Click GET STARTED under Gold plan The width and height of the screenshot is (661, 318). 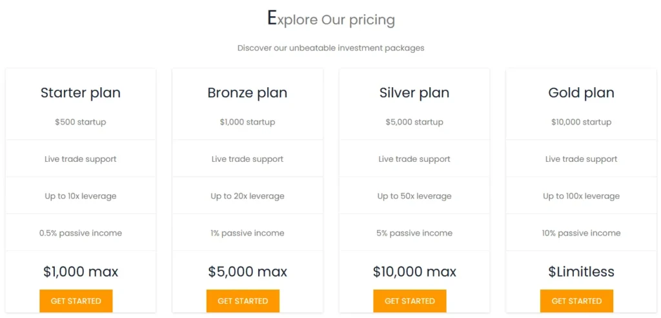576,301
